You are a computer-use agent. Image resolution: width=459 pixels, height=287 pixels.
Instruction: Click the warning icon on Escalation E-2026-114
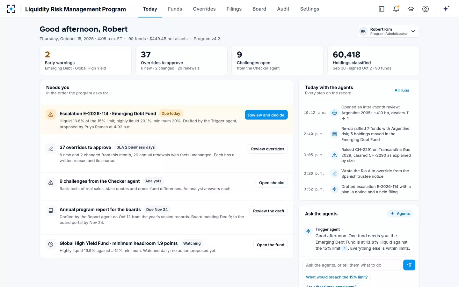(51, 114)
